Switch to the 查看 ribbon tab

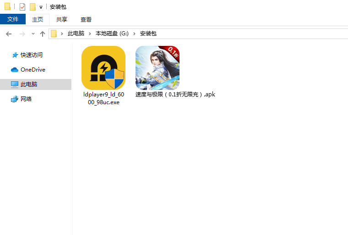(x=86, y=20)
